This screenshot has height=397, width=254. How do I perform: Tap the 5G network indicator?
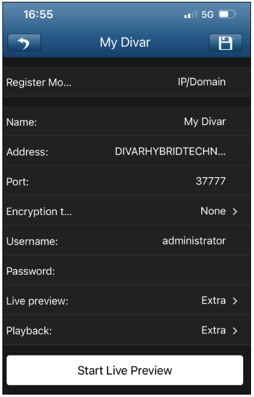coord(208,14)
